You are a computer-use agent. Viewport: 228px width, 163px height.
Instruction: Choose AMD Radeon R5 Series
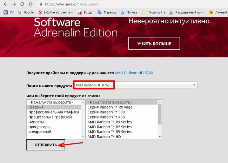coord(122,132)
